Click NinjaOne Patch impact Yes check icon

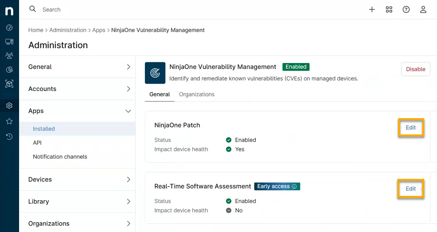(x=229, y=149)
